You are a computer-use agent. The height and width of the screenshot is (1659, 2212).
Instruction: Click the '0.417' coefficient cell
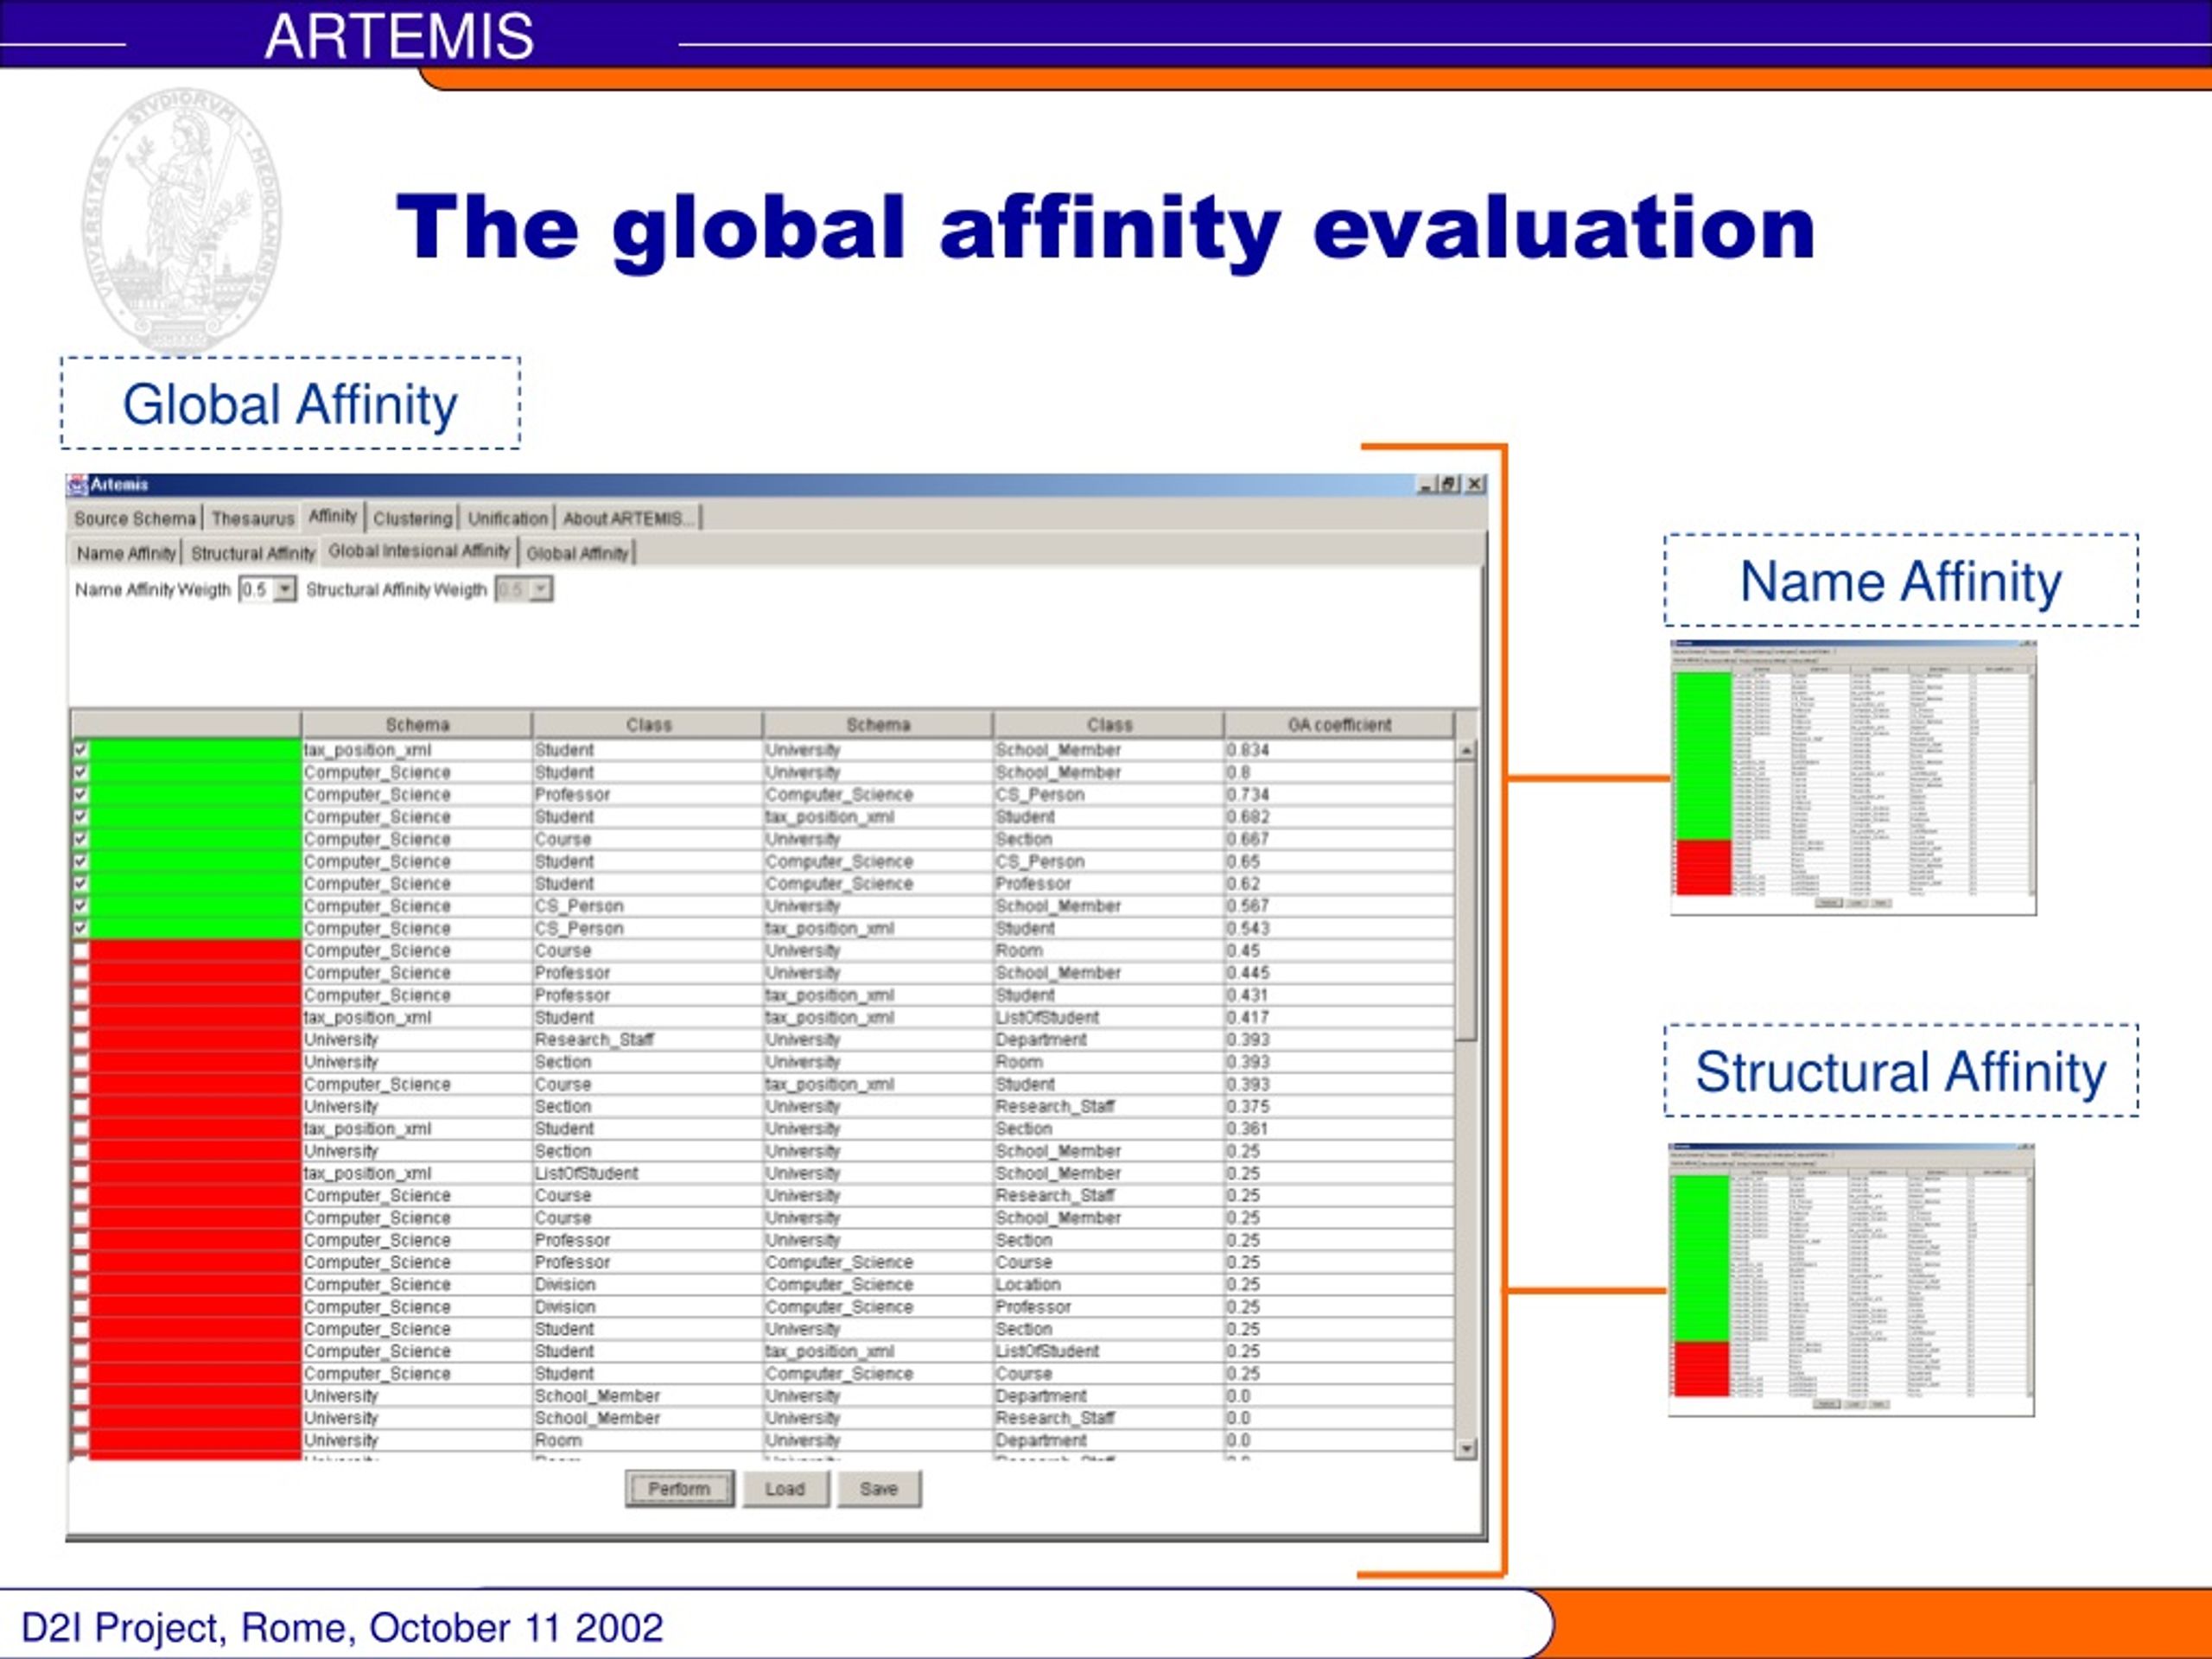[1339, 1017]
